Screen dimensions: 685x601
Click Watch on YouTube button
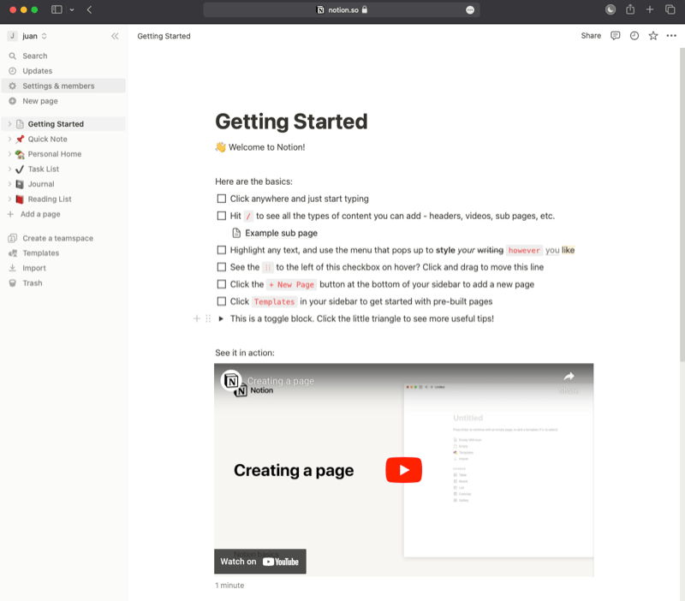click(260, 562)
